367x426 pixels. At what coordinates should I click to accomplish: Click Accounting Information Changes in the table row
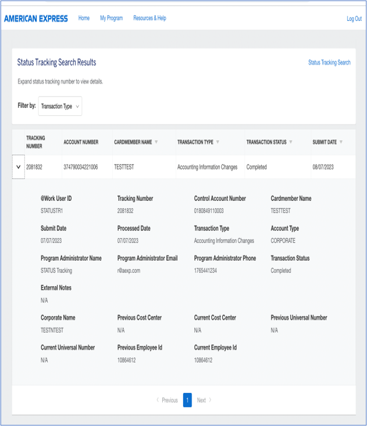coord(207,167)
